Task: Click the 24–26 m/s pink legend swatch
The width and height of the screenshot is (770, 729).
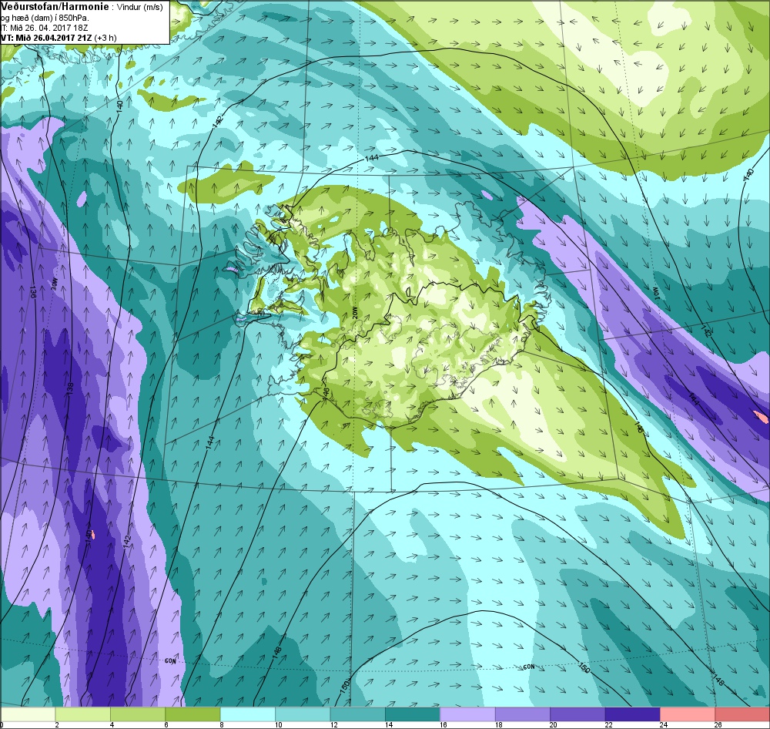Action: click(x=688, y=714)
